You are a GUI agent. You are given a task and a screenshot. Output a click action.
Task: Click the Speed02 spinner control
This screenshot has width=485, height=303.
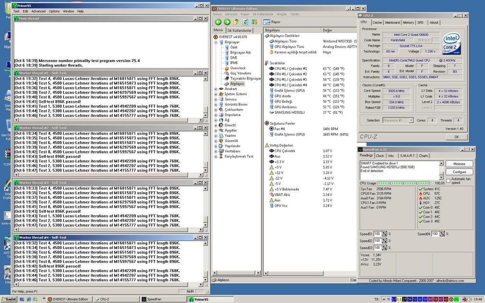click(385, 241)
